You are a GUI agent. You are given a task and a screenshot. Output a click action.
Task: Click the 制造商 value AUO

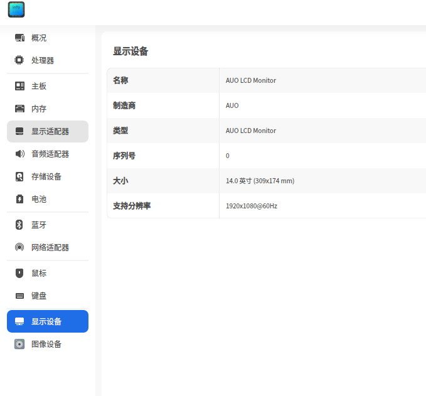click(232, 105)
